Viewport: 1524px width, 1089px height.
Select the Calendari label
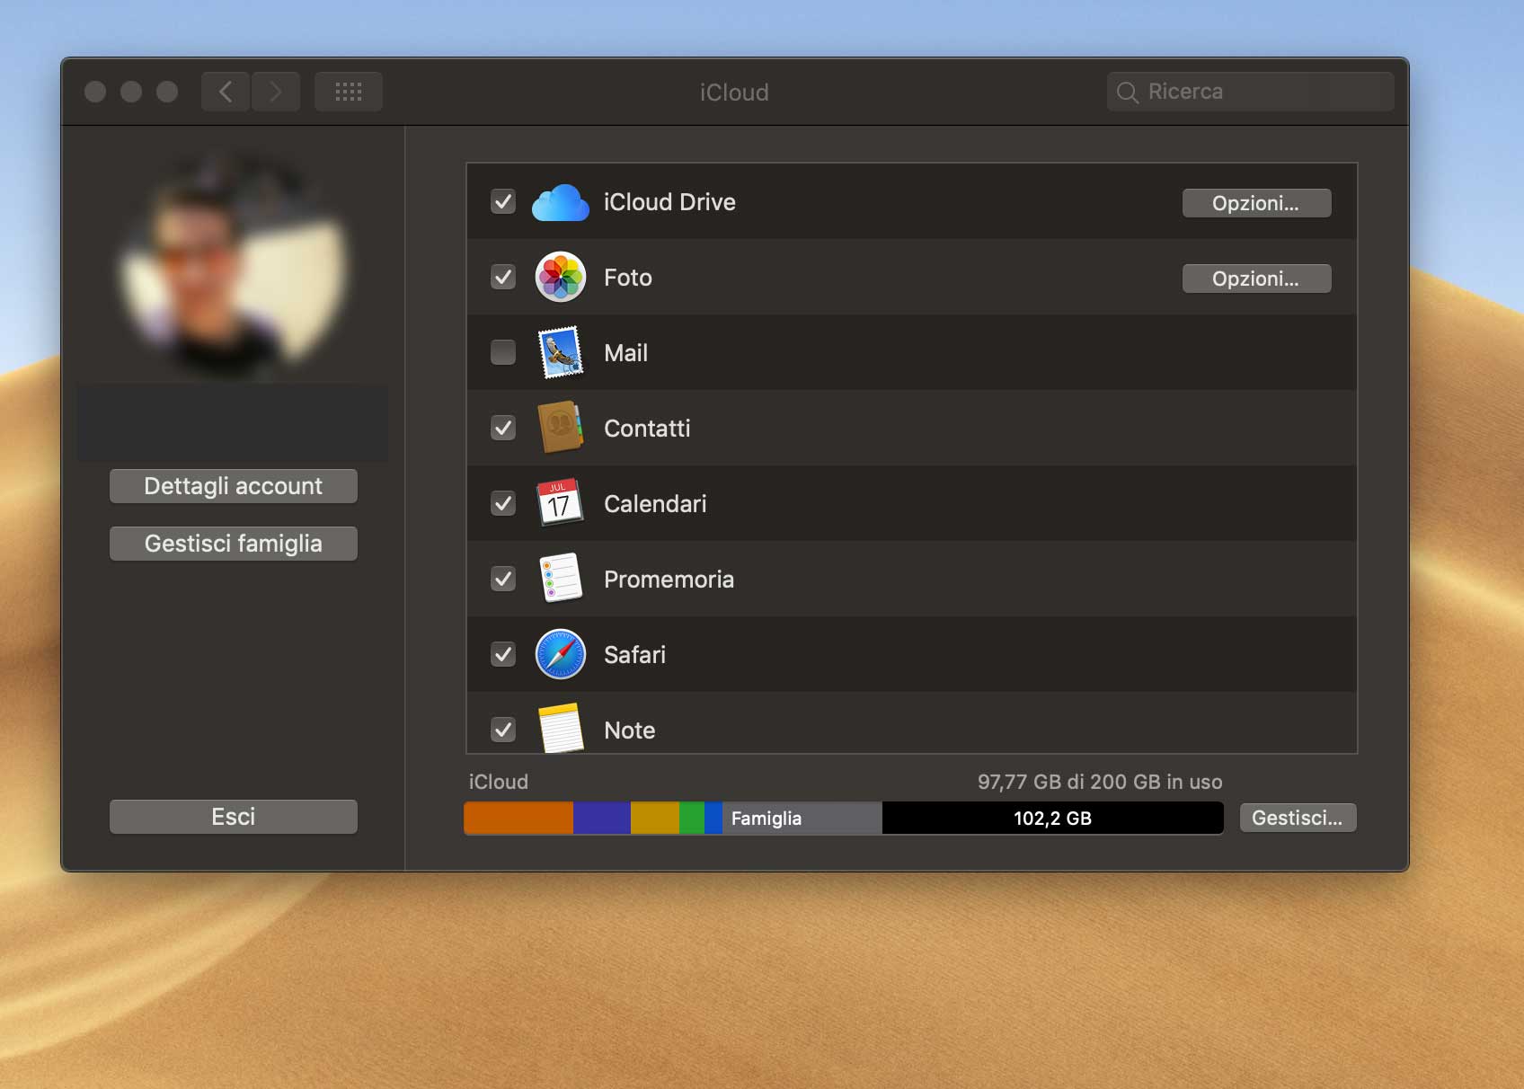(655, 504)
